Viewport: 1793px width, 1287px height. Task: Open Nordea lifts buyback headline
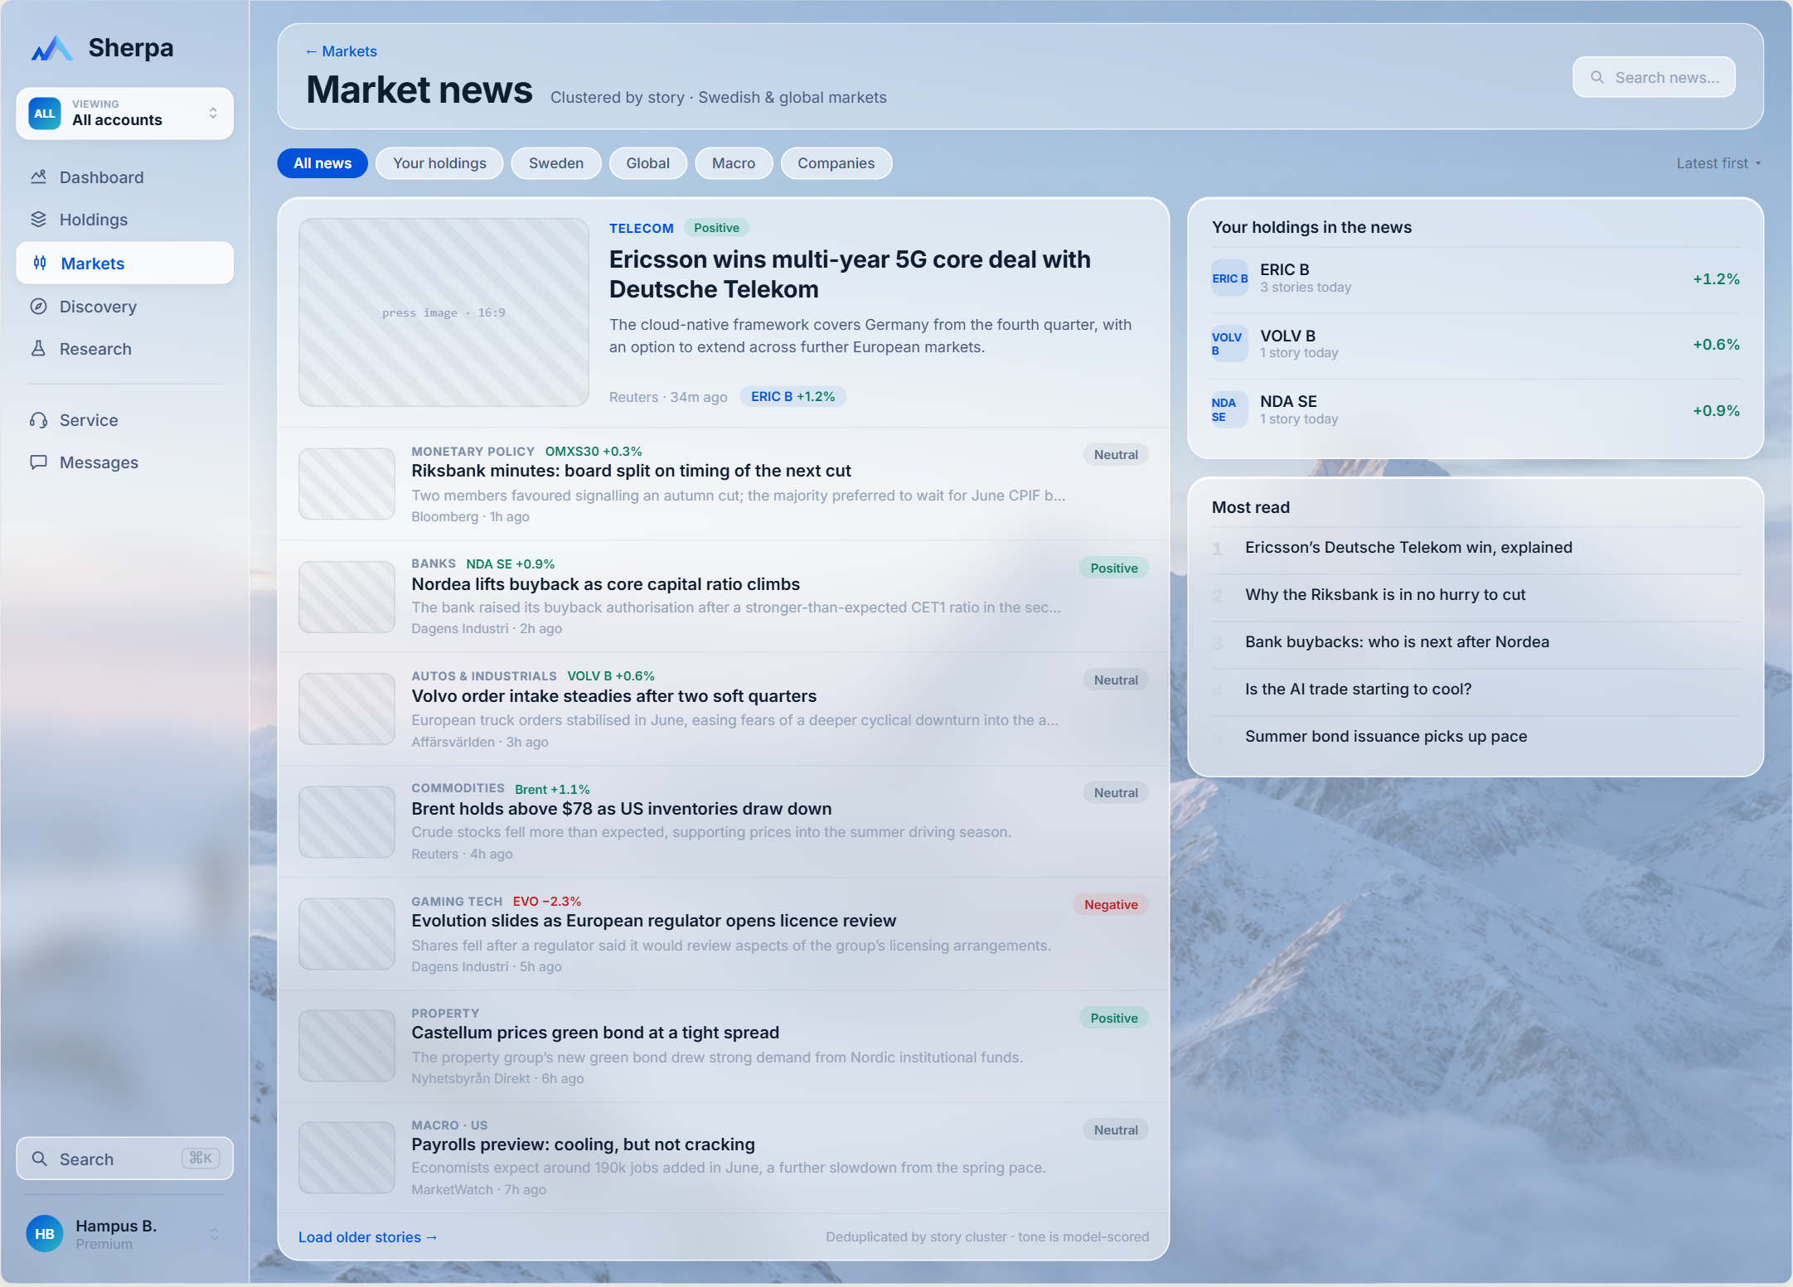(x=606, y=584)
